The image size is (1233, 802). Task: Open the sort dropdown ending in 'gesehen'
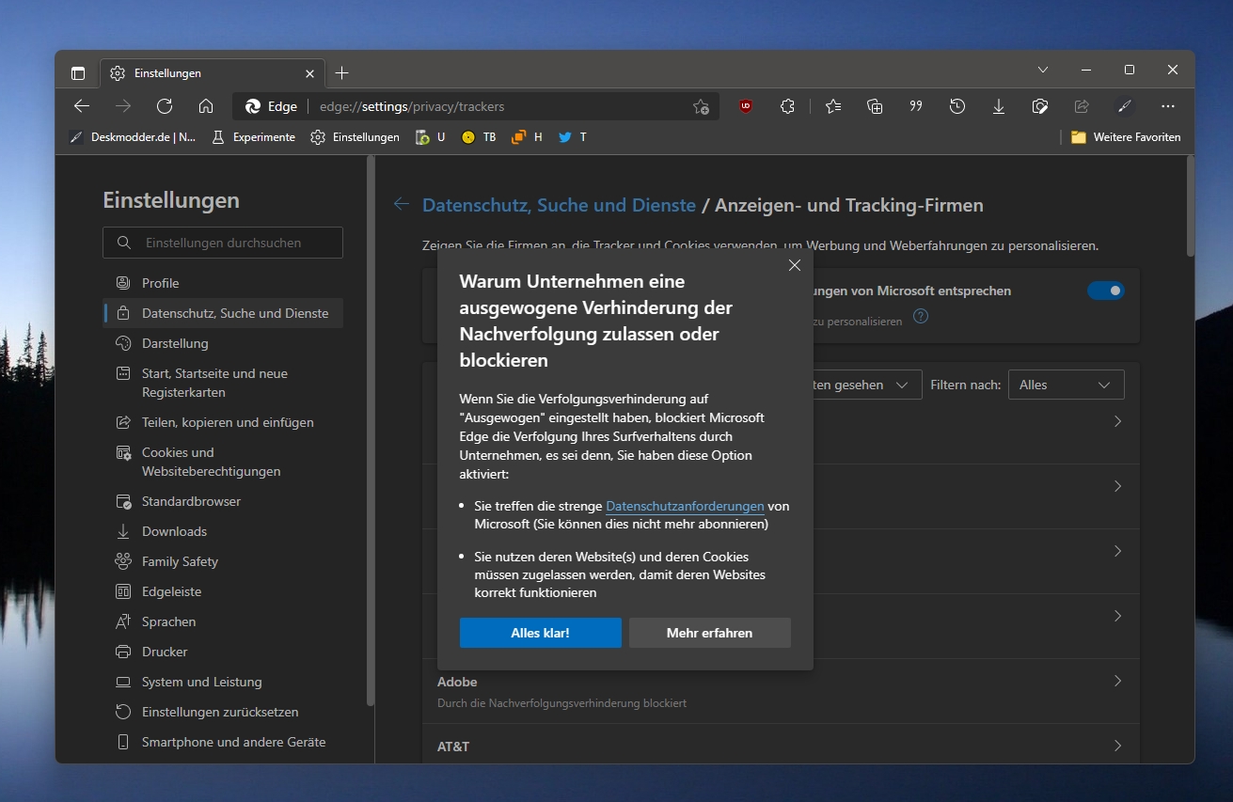[x=865, y=385]
